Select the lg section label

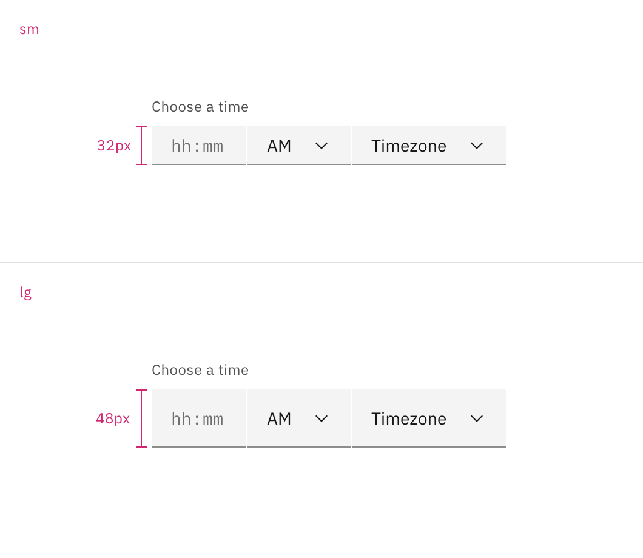26,292
